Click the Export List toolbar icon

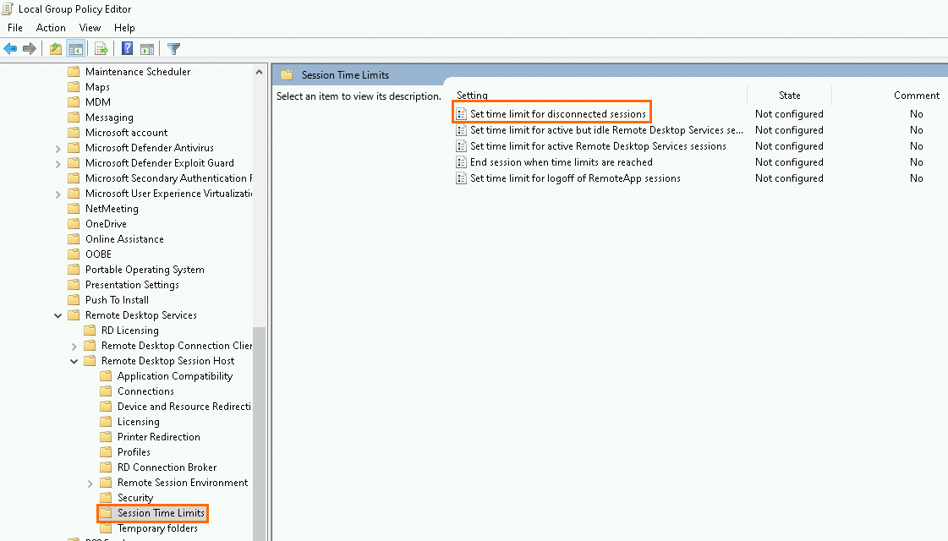tap(101, 48)
